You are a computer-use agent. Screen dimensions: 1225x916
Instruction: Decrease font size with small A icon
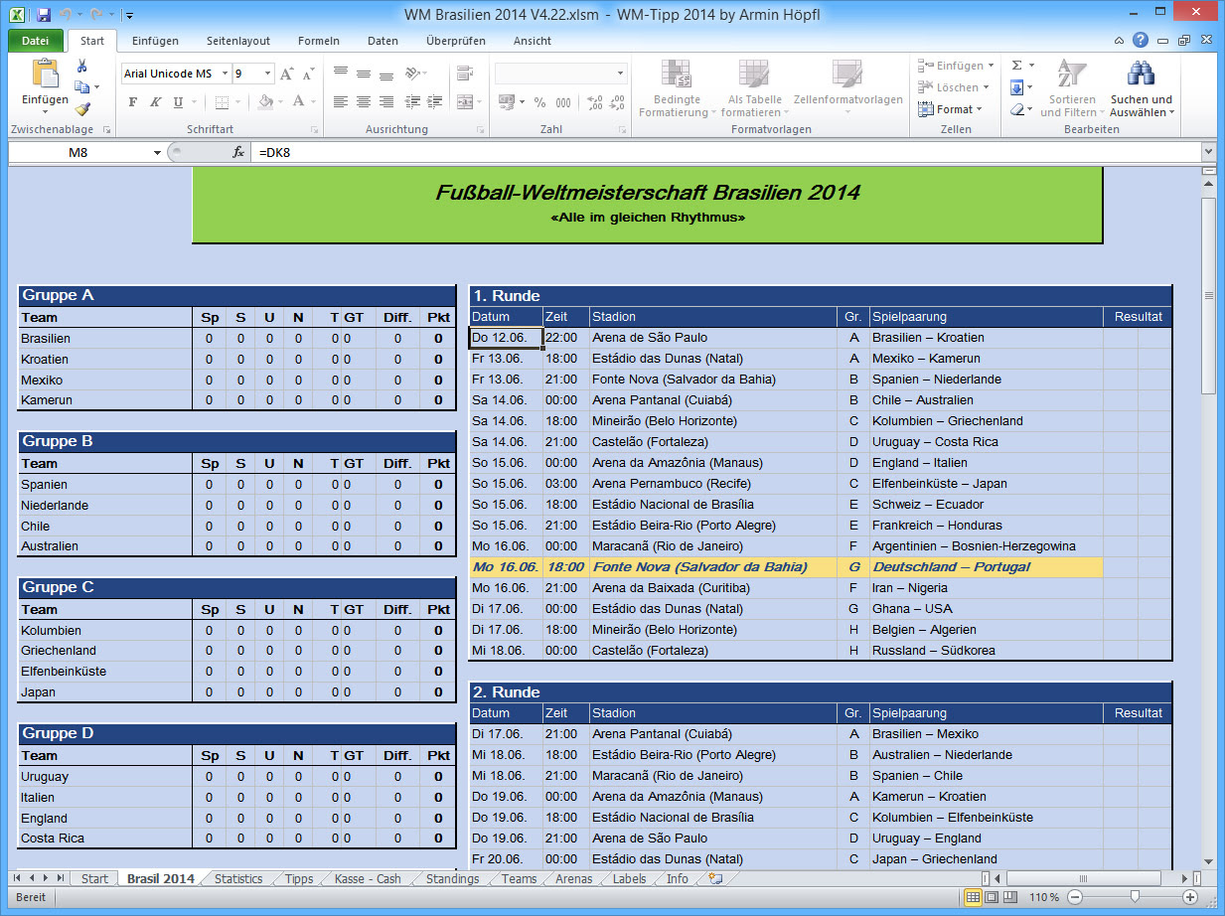(x=308, y=75)
